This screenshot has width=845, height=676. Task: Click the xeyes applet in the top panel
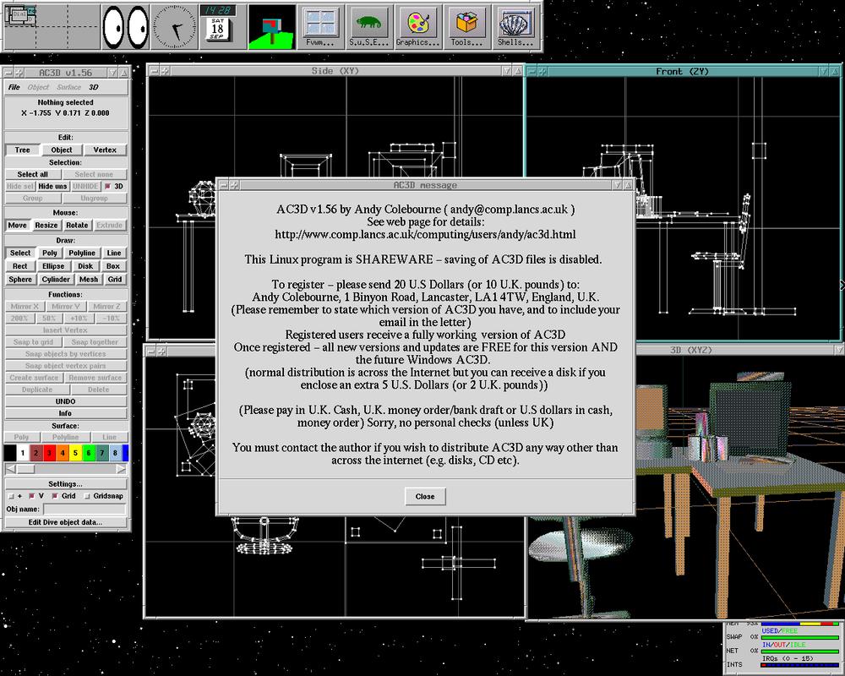(126, 27)
